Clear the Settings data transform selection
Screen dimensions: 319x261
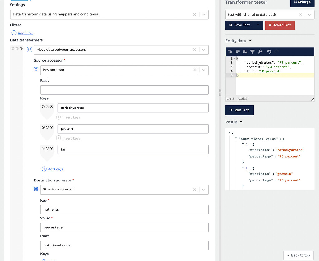click(x=195, y=14)
